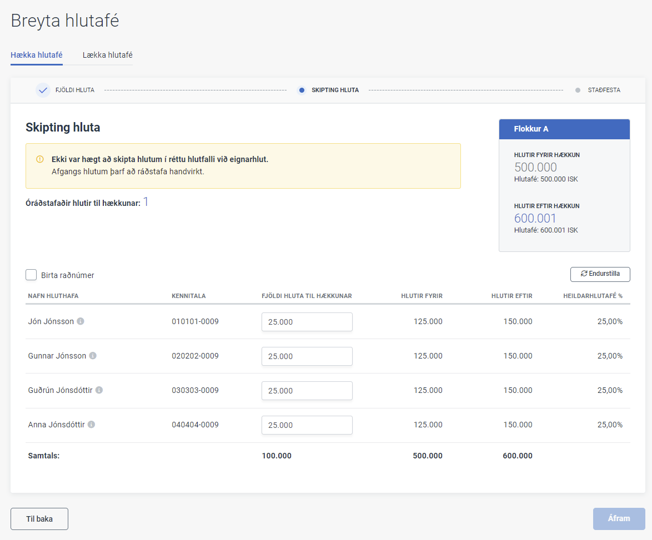The width and height of the screenshot is (652, 540).
Task: Click Hlutafé: 500.000 ISK text
Action: [x=545, y=179]
